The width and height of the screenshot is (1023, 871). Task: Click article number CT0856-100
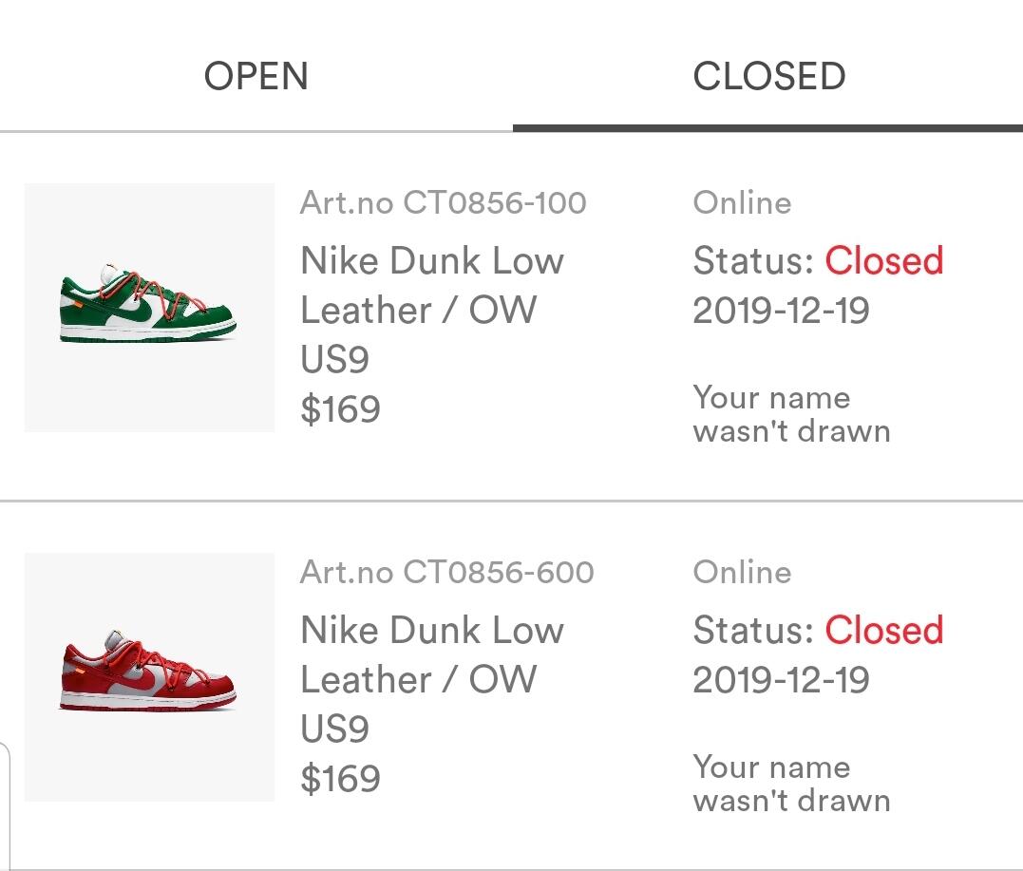[444, 202]
